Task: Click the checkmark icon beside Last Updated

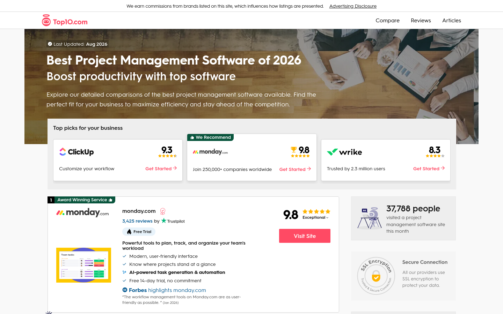Action: 50,44
